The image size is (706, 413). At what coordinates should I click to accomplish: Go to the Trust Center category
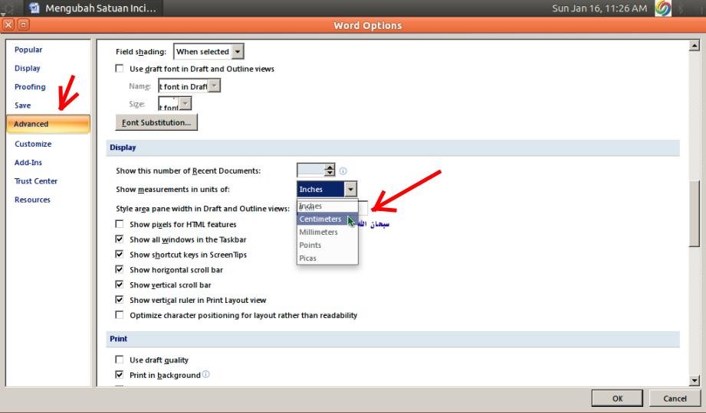(36, 181)
